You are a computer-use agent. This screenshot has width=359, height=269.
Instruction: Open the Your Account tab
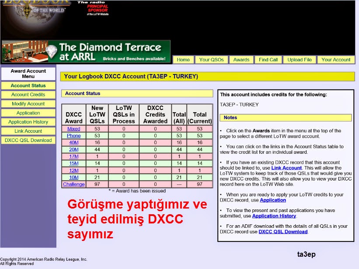click(336, 60)
